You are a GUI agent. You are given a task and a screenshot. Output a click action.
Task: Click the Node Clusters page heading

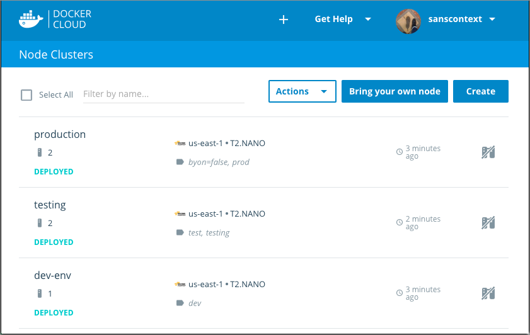[x=56, y=55]
